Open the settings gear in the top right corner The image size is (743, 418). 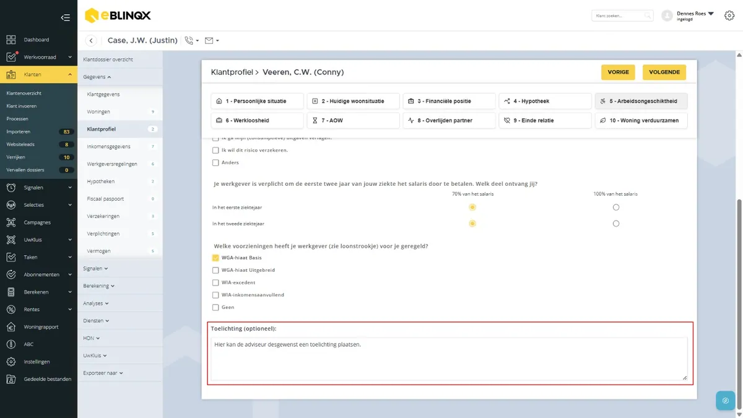[x=729, y=16]
